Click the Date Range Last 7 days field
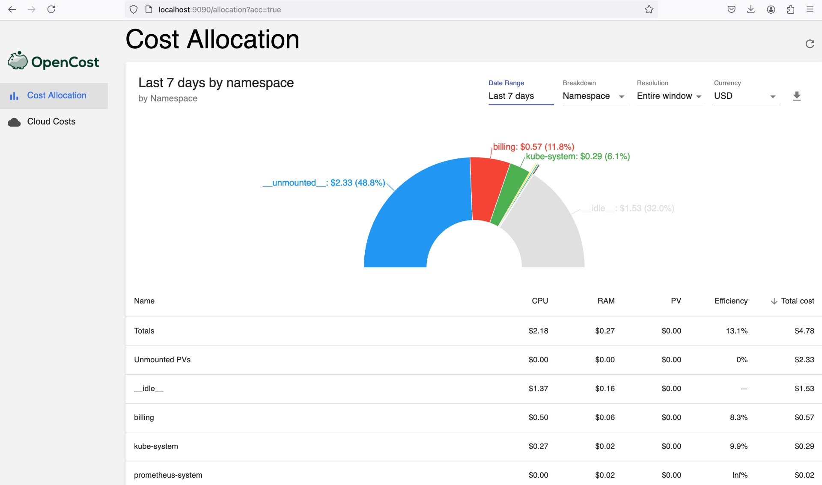 520,96
